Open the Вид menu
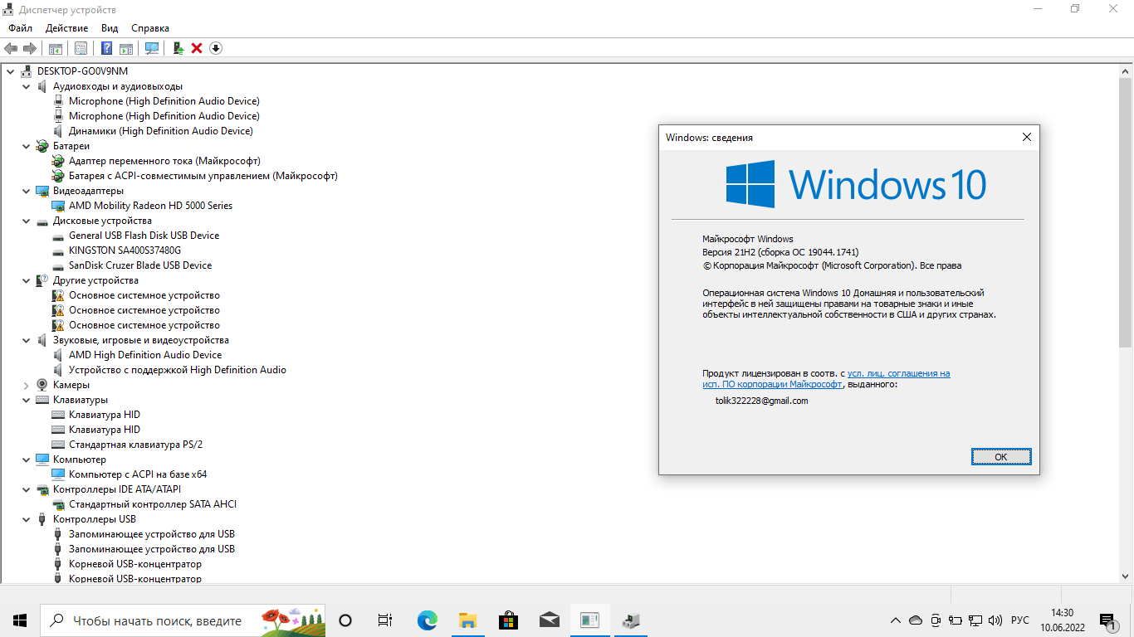This screenshot has width=1134, height=637. click(x=110, y=28)
